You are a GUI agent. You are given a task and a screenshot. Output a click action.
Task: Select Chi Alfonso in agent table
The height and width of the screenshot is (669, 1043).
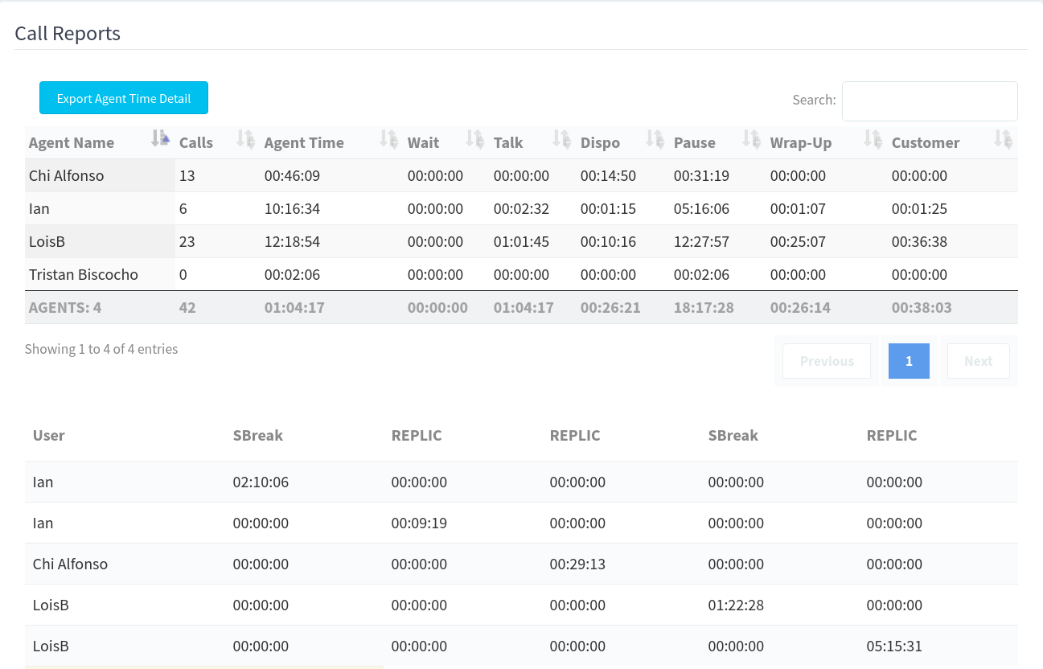[67, 175]
